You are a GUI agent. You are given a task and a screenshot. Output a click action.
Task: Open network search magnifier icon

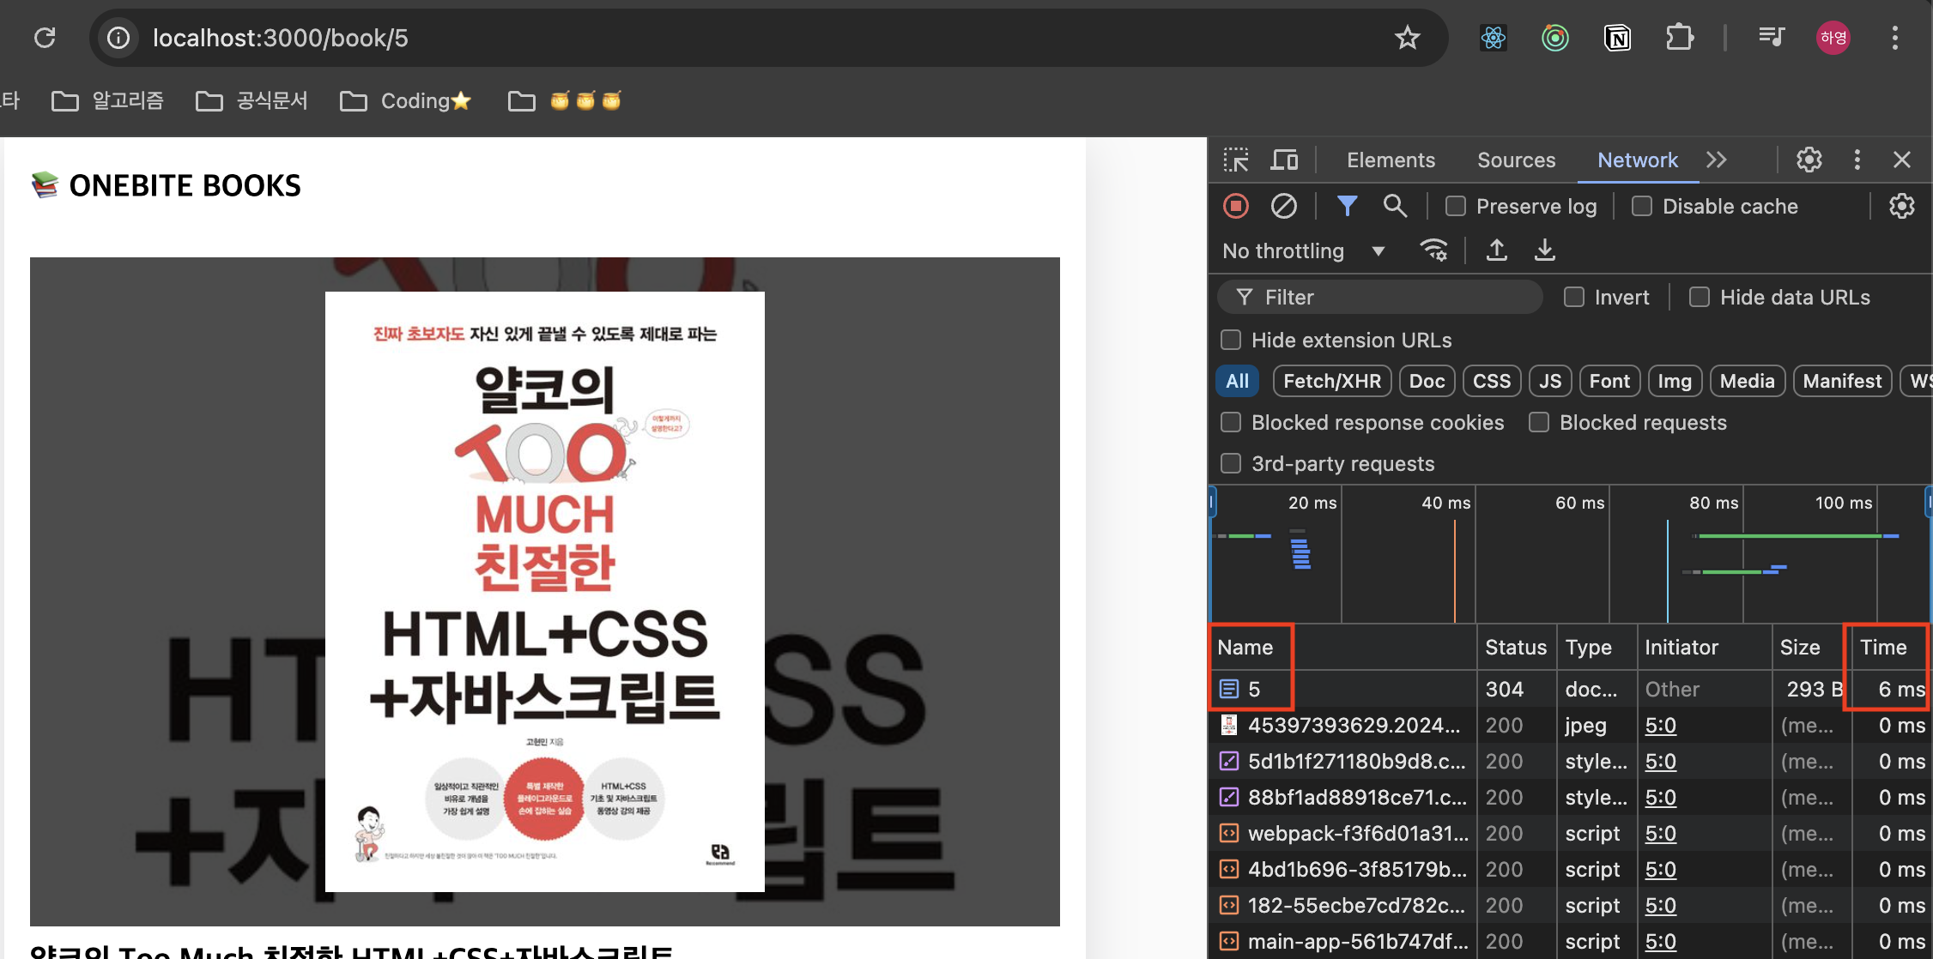pyautogui.click(x=1395, y=206)
